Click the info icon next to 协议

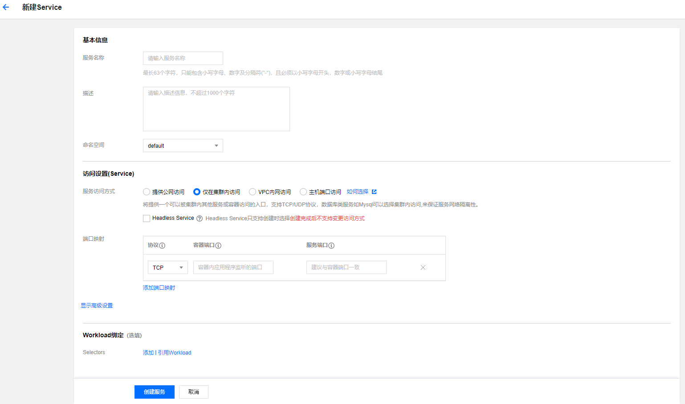coord(162,246)
